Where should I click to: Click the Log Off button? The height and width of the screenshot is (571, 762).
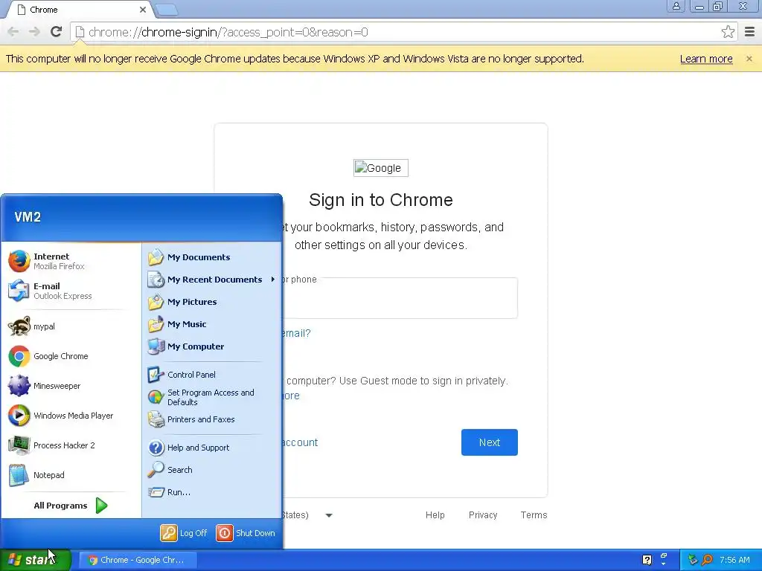(x=184, y=533)
